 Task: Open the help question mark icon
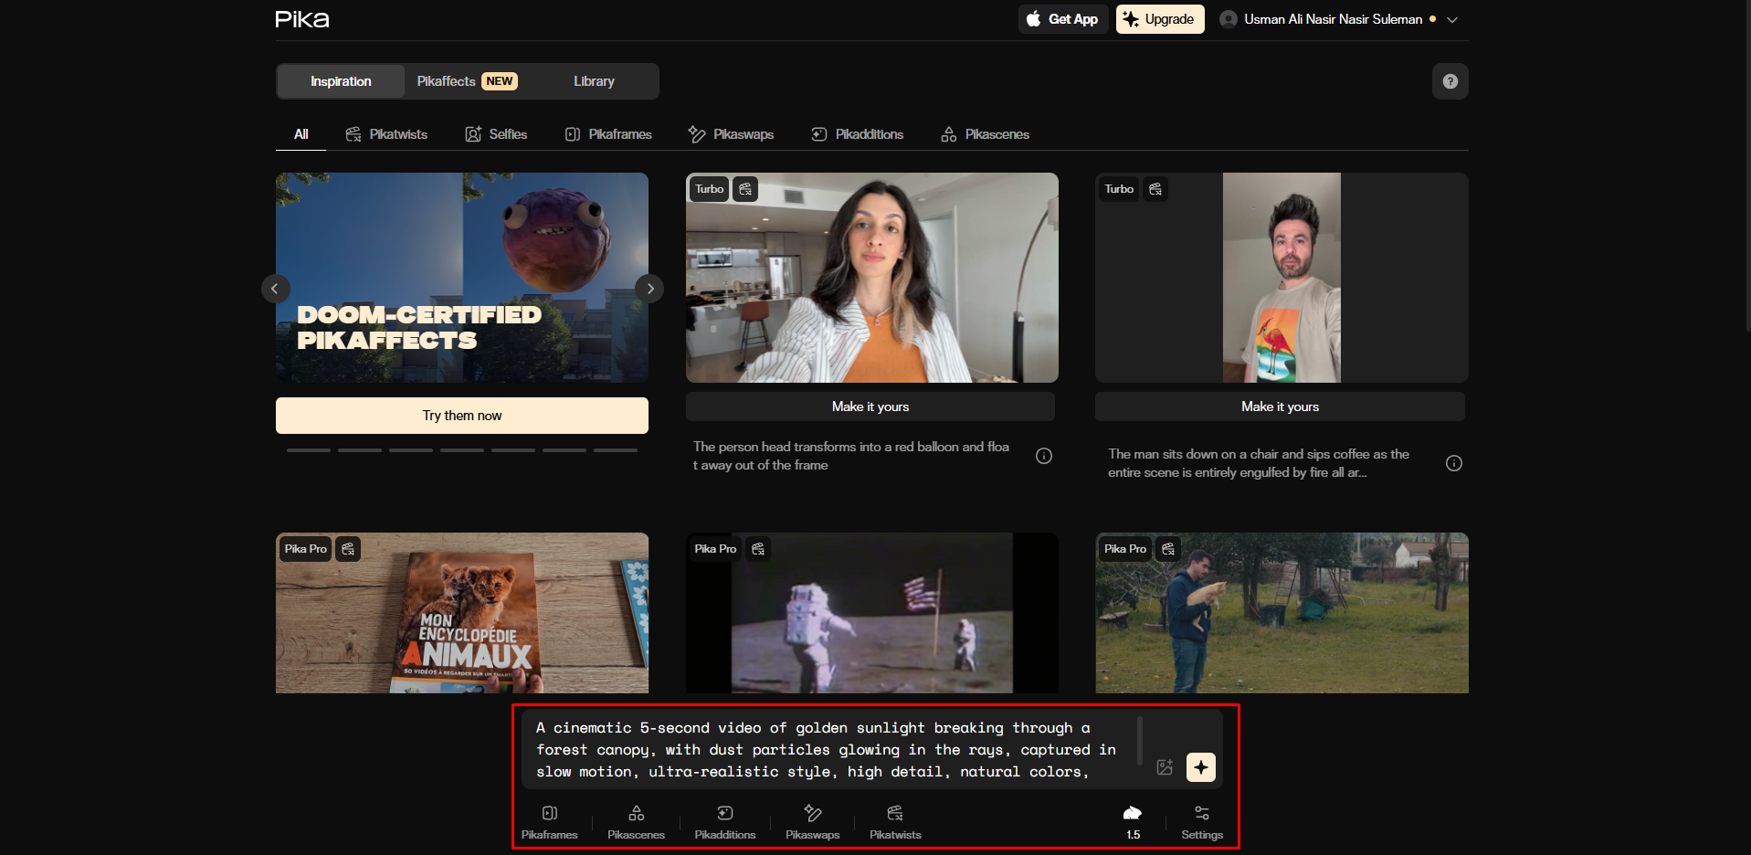(x=1450, y=81)
